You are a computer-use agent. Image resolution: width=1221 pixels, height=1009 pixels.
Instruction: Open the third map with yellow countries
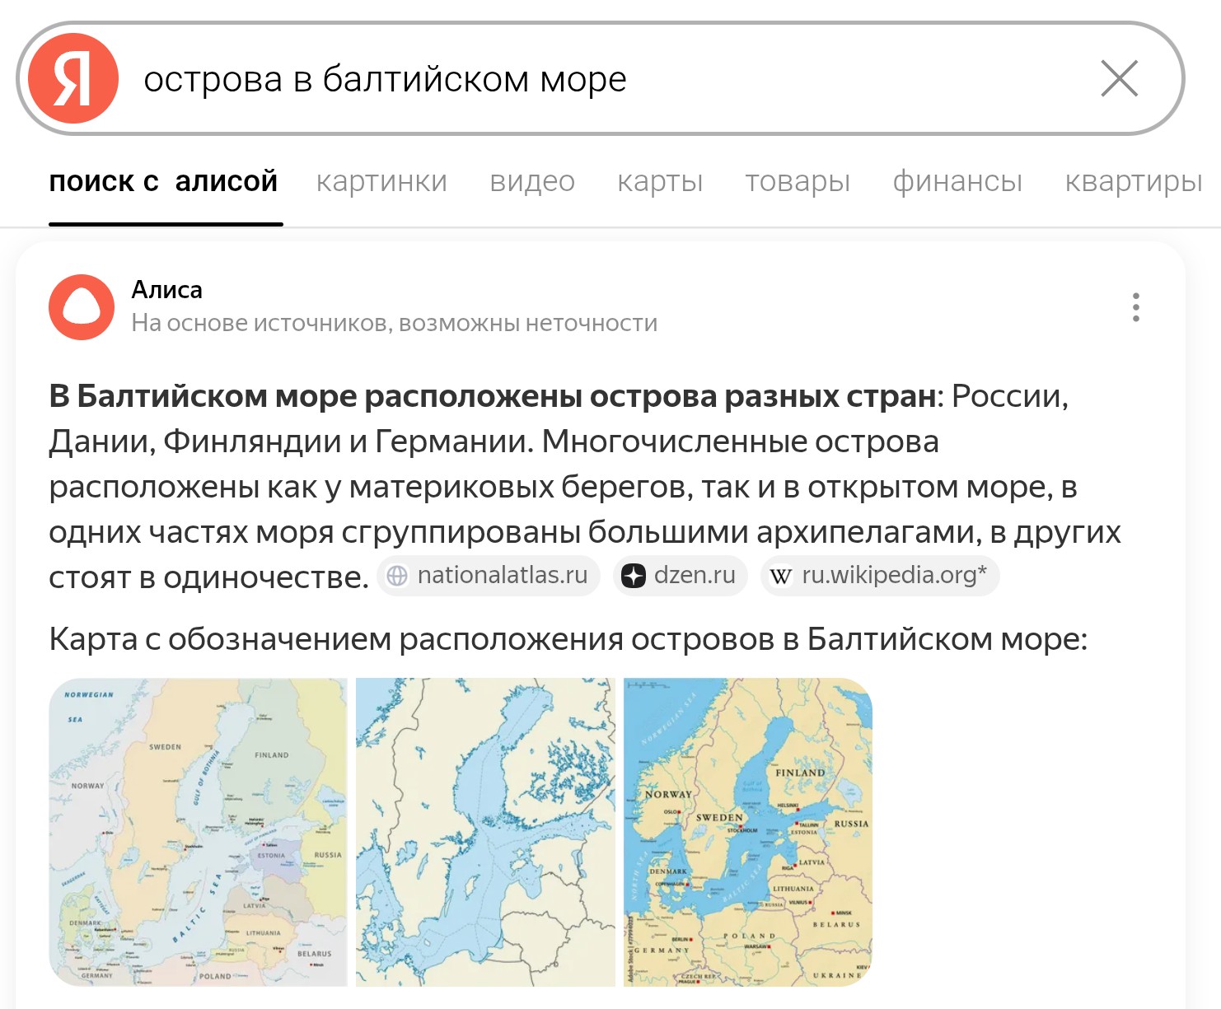coord(747,832)
